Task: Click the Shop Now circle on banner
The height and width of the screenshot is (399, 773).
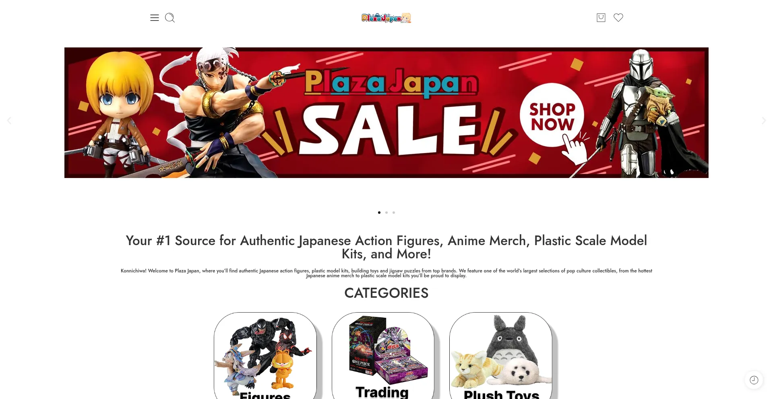Action: (x=552, y=115)
